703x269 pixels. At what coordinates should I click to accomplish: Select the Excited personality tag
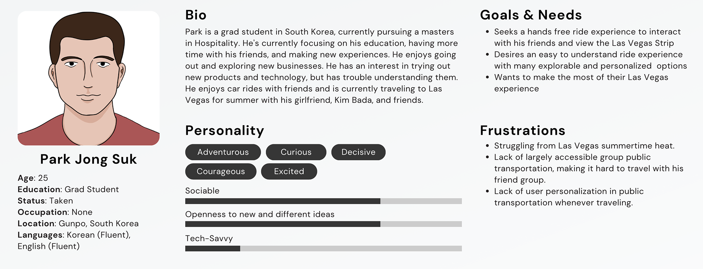click(x=289, y=172)
